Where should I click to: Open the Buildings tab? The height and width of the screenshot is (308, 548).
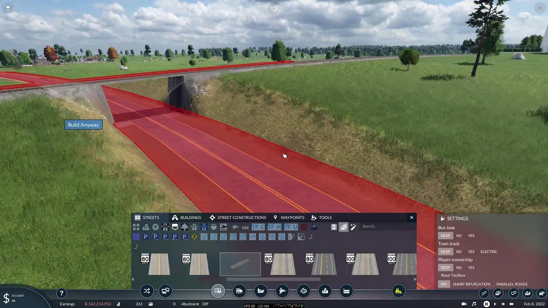click(187, 217)
